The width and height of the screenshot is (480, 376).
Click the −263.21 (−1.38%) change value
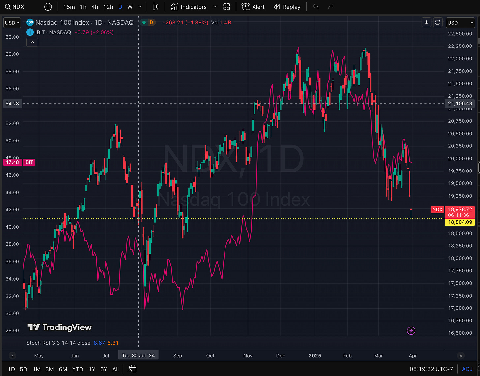tap(185, 22)
